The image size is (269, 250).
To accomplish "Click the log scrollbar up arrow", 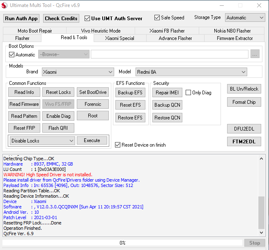I will point(261,159).
